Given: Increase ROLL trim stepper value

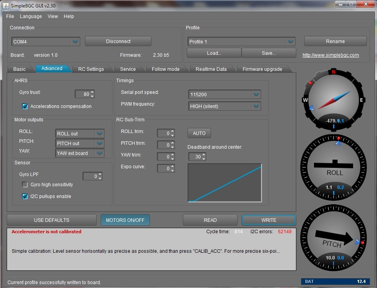Looking at the screenshot, I should click(173, 131).
